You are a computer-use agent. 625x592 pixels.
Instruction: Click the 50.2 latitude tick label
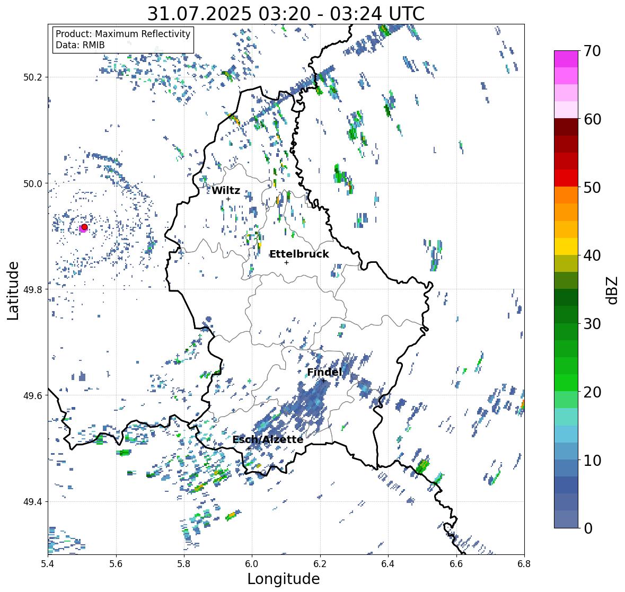[x=33, y=77]
